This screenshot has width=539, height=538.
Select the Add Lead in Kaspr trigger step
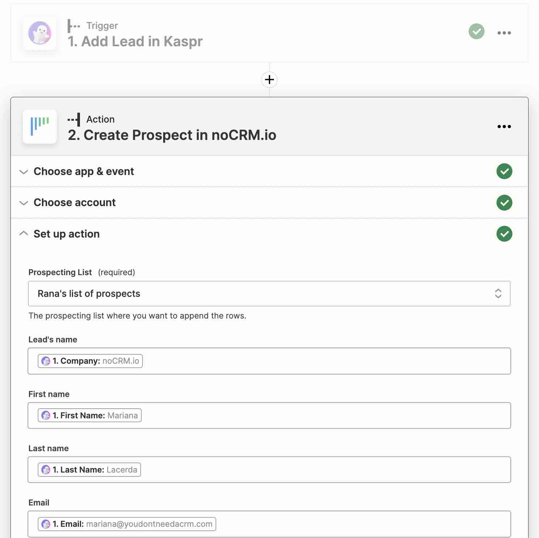pos(135,41)
